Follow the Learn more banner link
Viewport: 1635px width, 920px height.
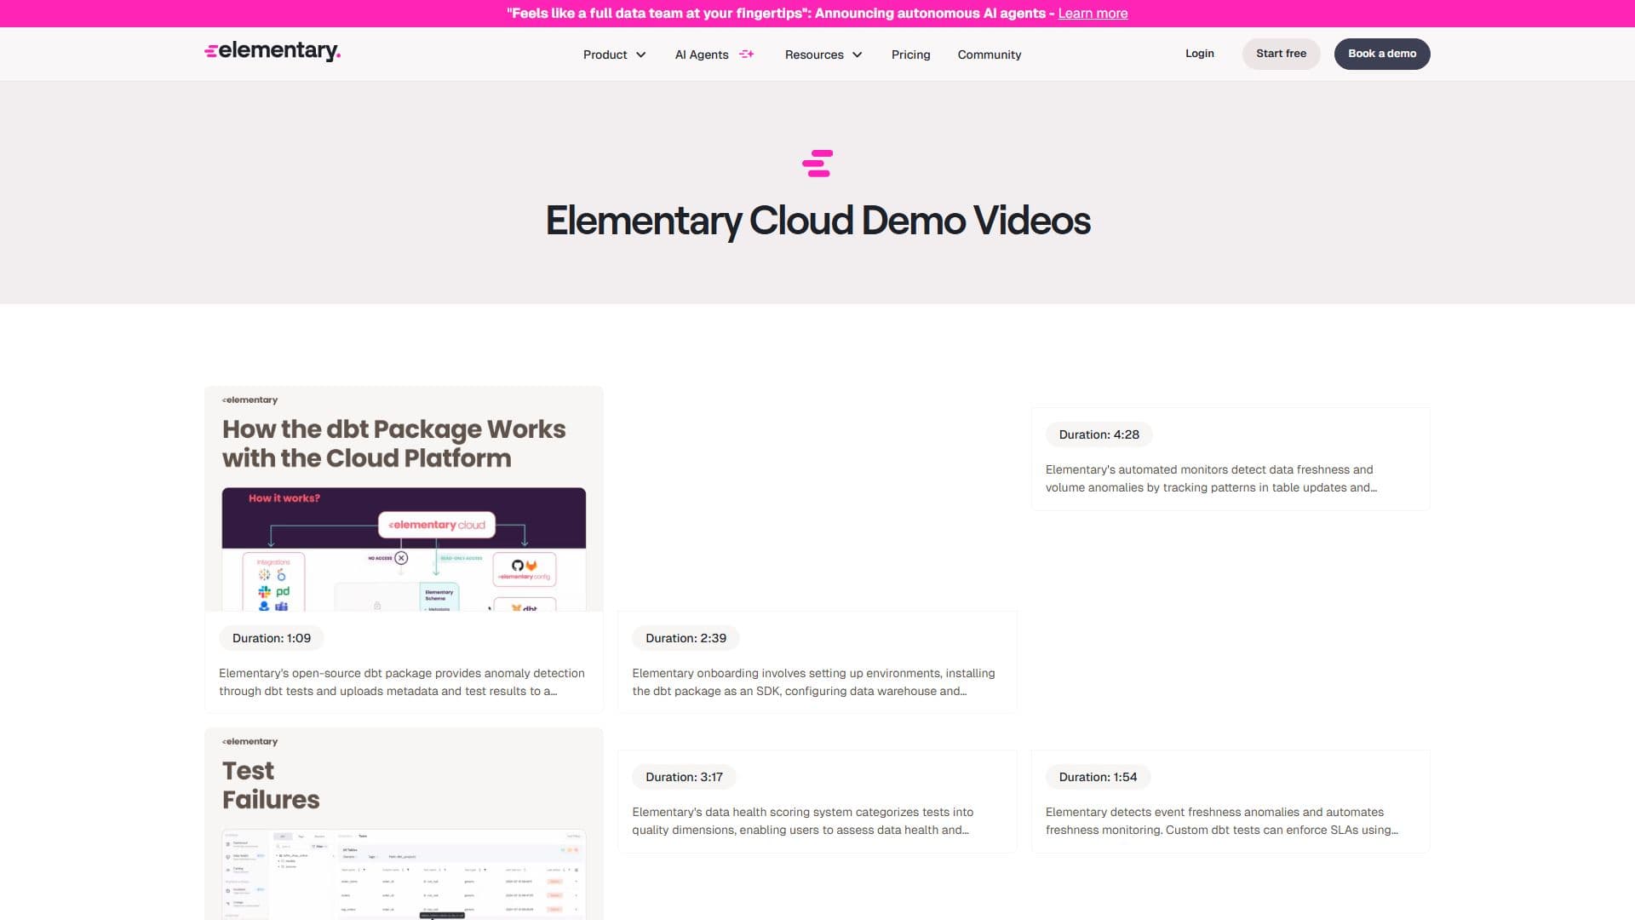pos(1093,14)
